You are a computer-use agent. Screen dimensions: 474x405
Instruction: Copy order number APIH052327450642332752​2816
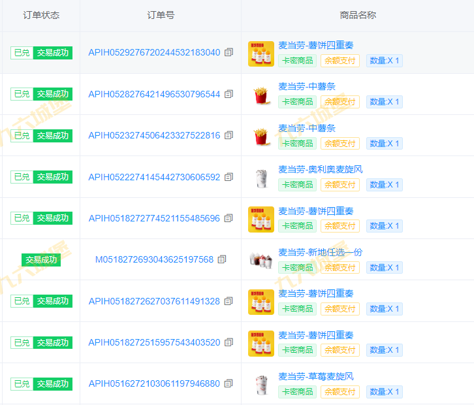coord(229,135)
